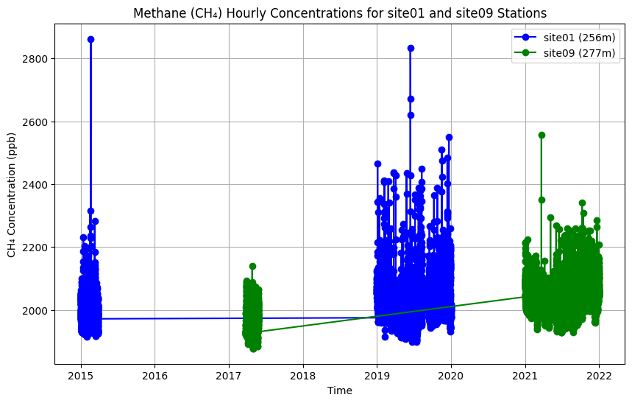
Task: Click the 2800 tick label on y-axis
Action: [37, 58]
